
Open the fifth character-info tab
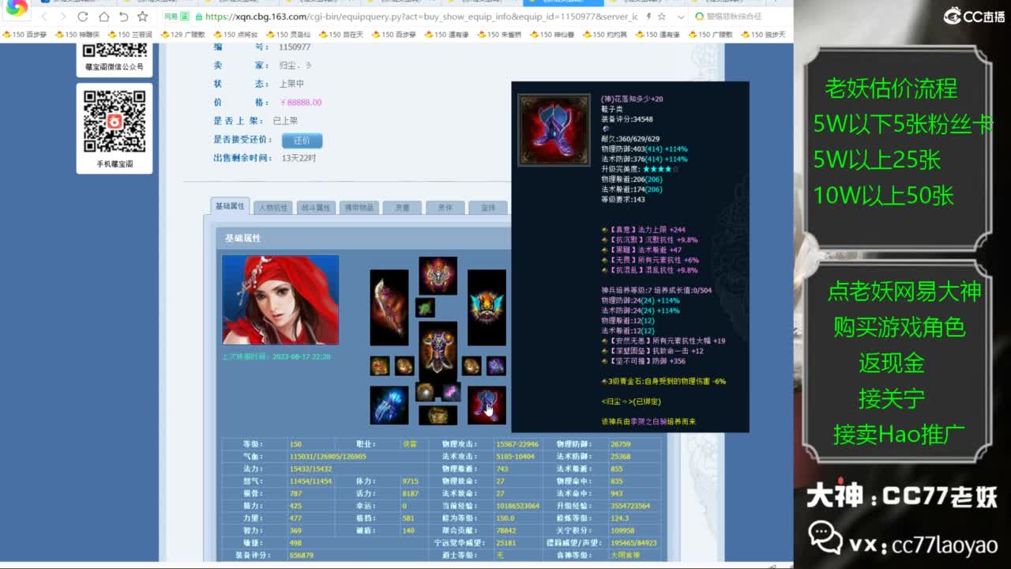pos(402,208)
